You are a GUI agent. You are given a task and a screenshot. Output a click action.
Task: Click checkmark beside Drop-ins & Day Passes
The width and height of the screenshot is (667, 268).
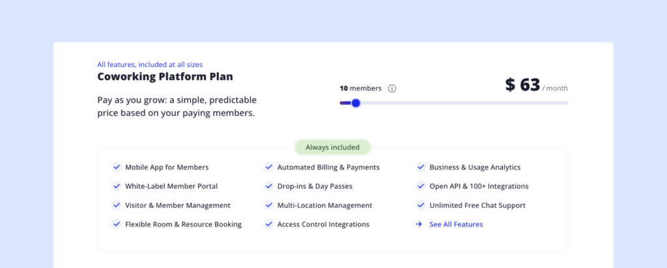[x=268, y=186]
